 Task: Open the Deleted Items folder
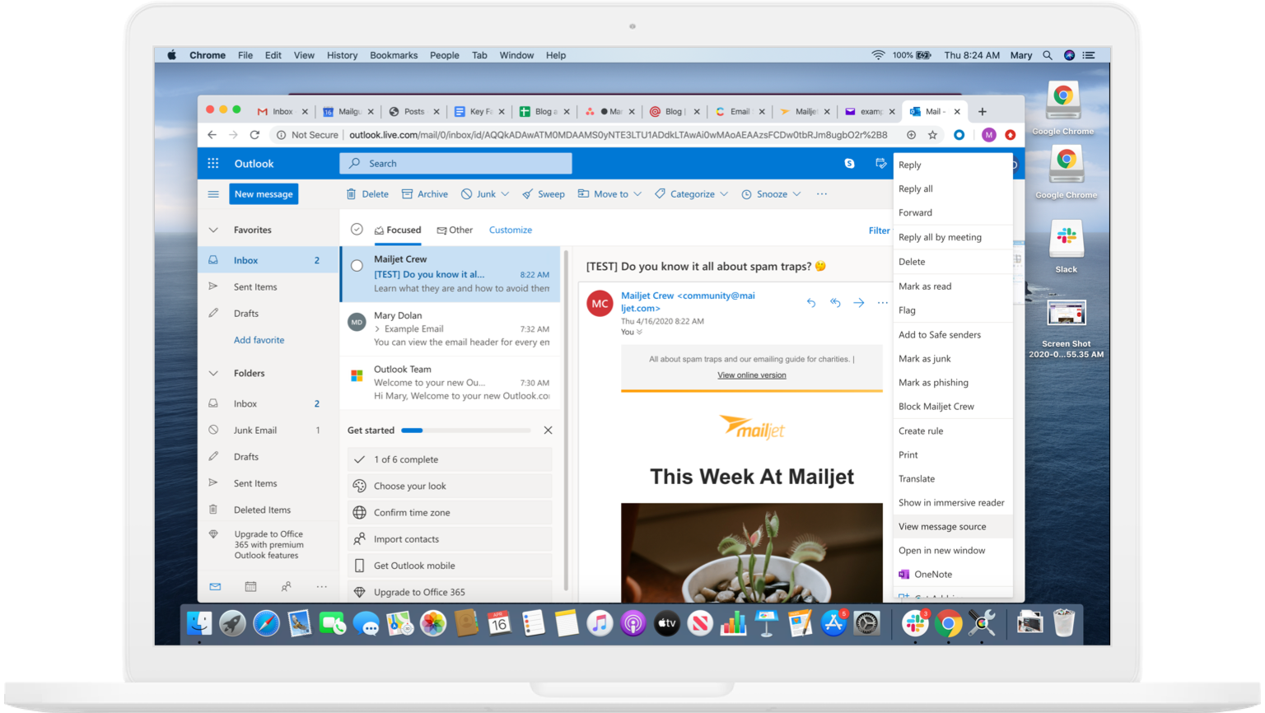[x=268, y=510]
